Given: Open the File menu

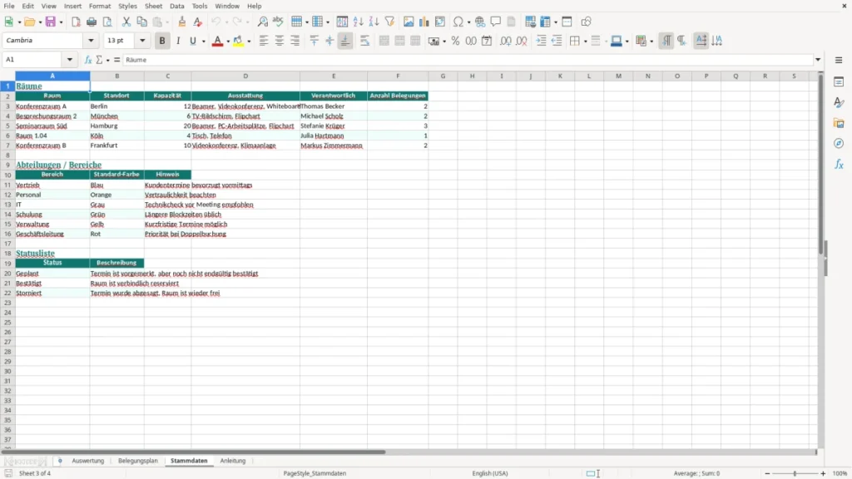Looking at the screenshot, I should [x=9, y=6].
